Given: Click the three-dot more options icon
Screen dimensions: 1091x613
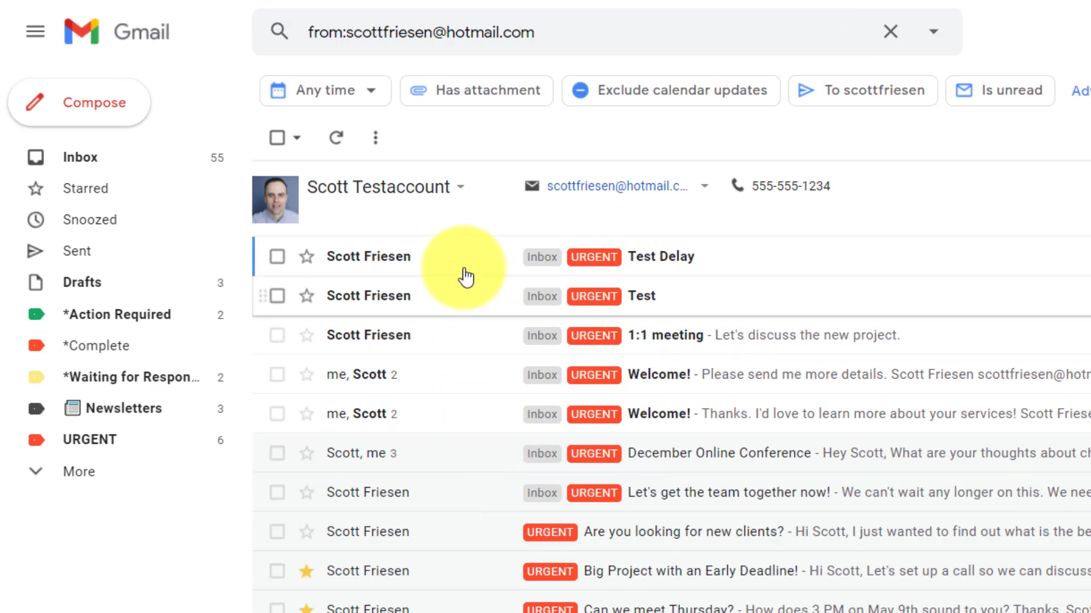Looking at the screenshot, I should coord(374,138).
